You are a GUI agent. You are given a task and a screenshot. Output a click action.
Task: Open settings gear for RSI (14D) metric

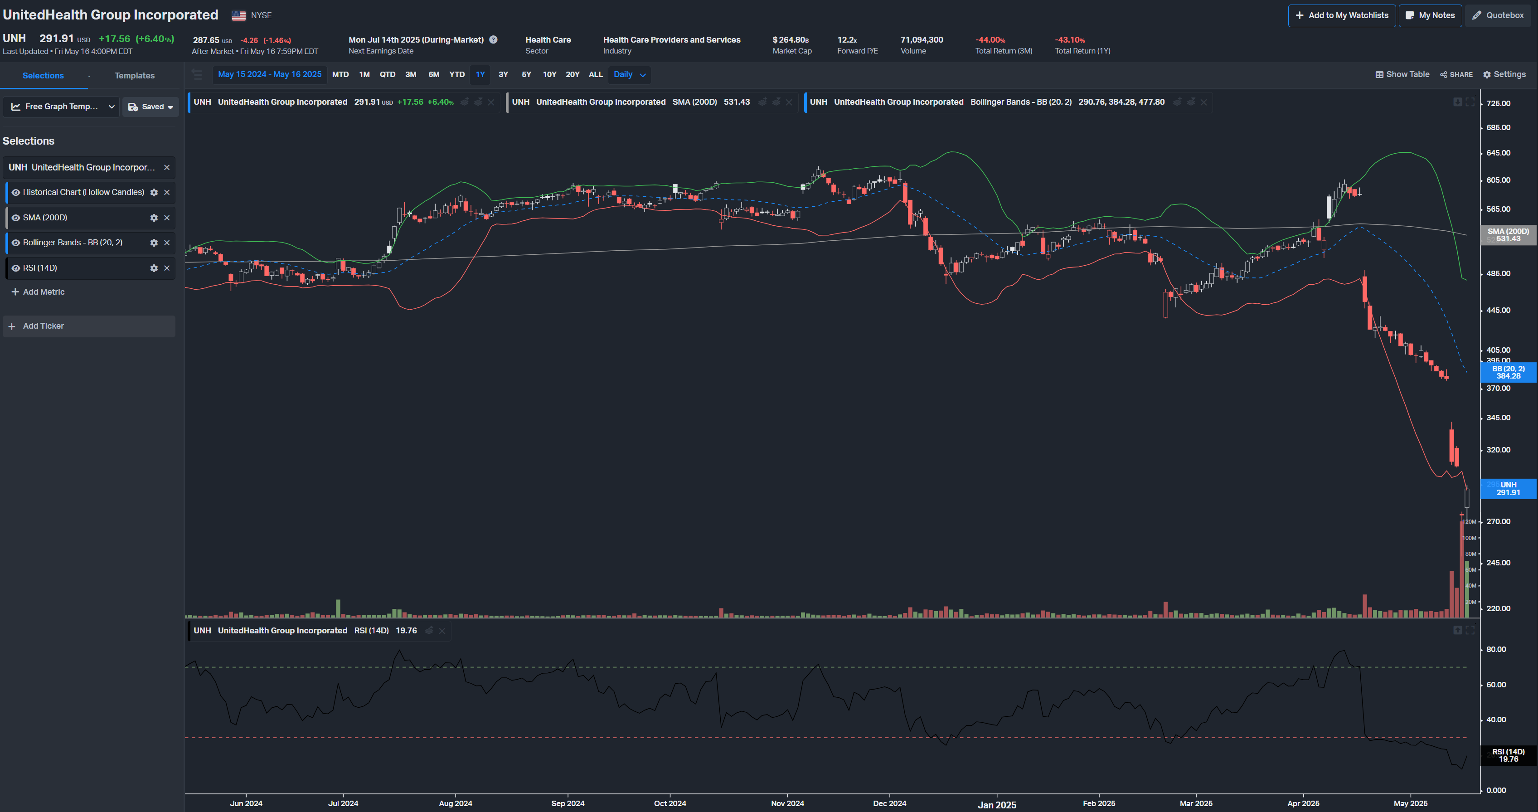click(x=154, y=268)
